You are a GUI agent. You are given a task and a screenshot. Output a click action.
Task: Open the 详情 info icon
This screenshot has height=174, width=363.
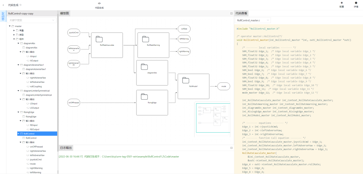356,3
